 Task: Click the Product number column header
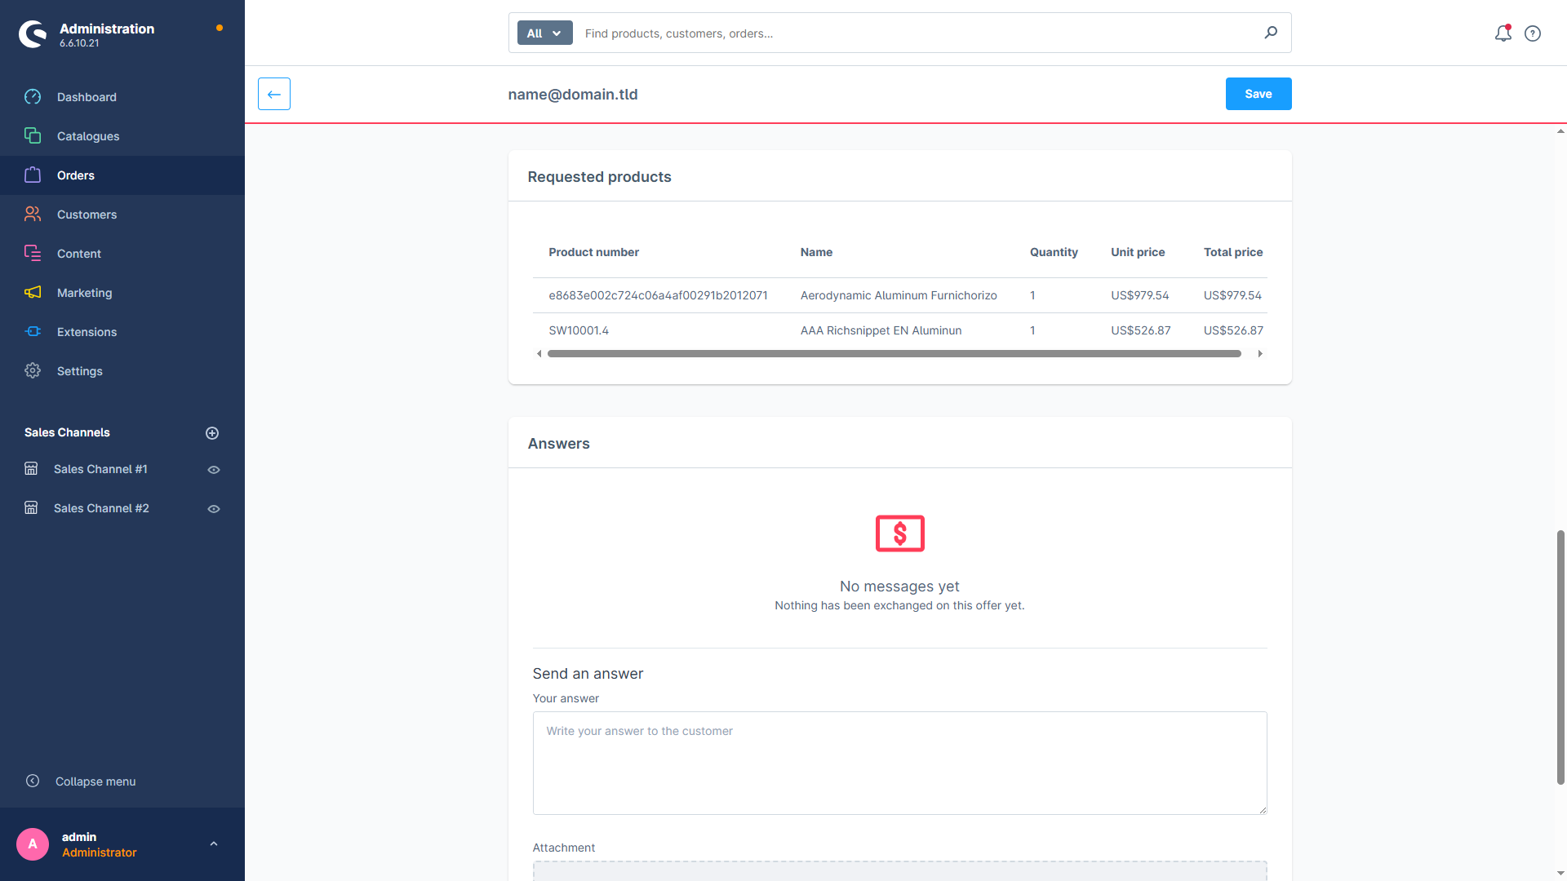click(x=593, y=252)
